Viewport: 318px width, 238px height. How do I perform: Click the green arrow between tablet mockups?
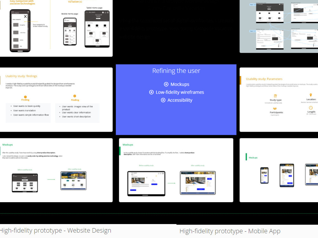click(x=172, y=183)
